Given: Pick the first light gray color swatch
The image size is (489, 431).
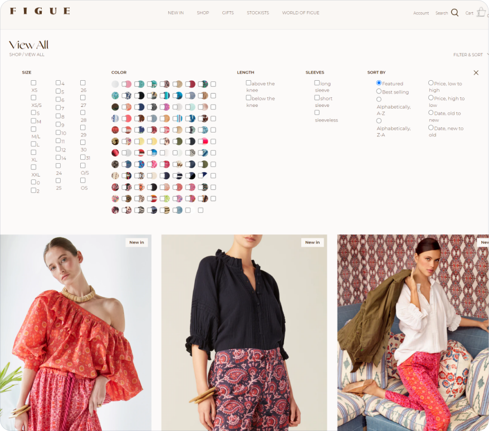Looking at the screenshot, I should (115, 84).
